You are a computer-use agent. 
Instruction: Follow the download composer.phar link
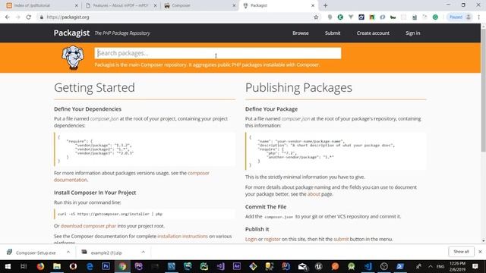pos(88,226)
